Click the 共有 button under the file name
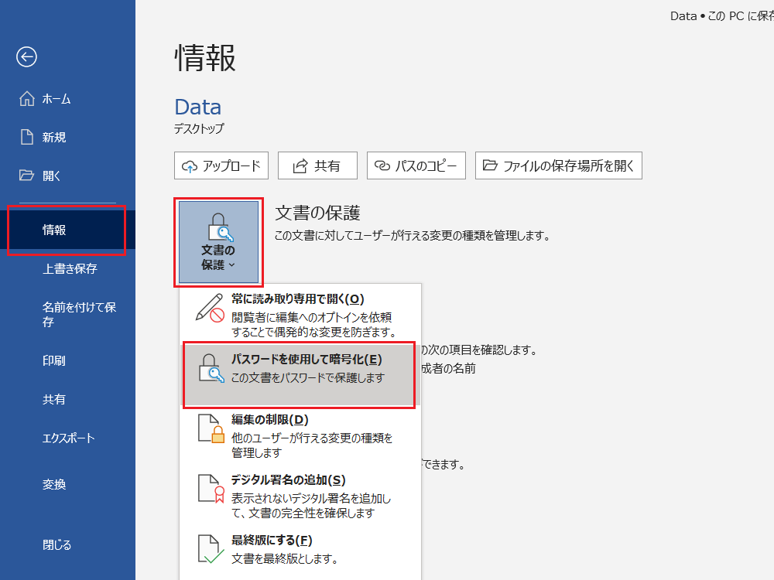 317,165
